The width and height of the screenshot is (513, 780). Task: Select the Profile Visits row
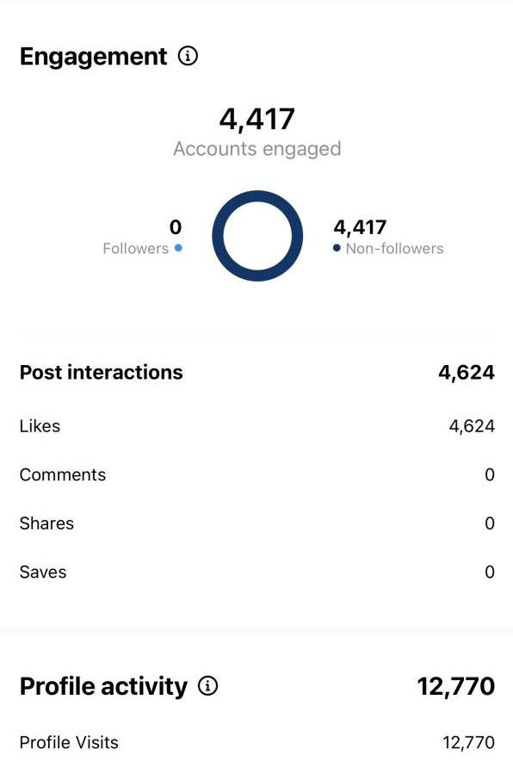point(256,743)
